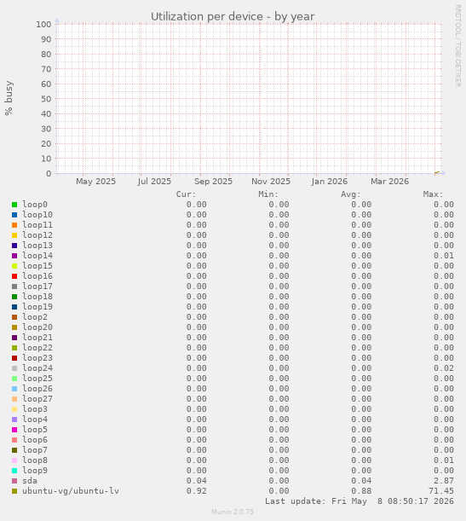Click the chart title Utilization per device

pos(233,16)
